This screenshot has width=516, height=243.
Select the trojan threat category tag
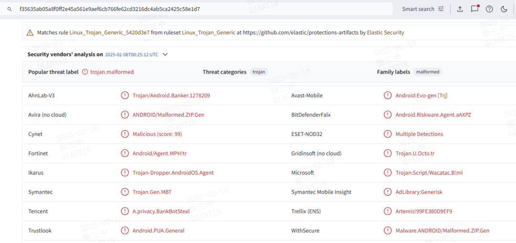click(x=259, y=72)
